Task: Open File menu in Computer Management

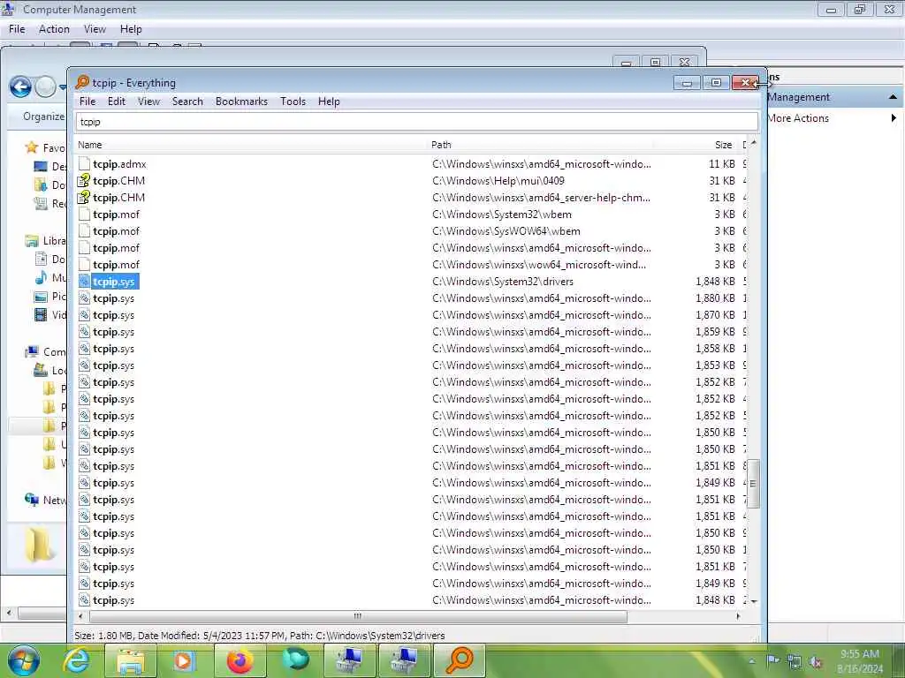Action: coord(17,29)
